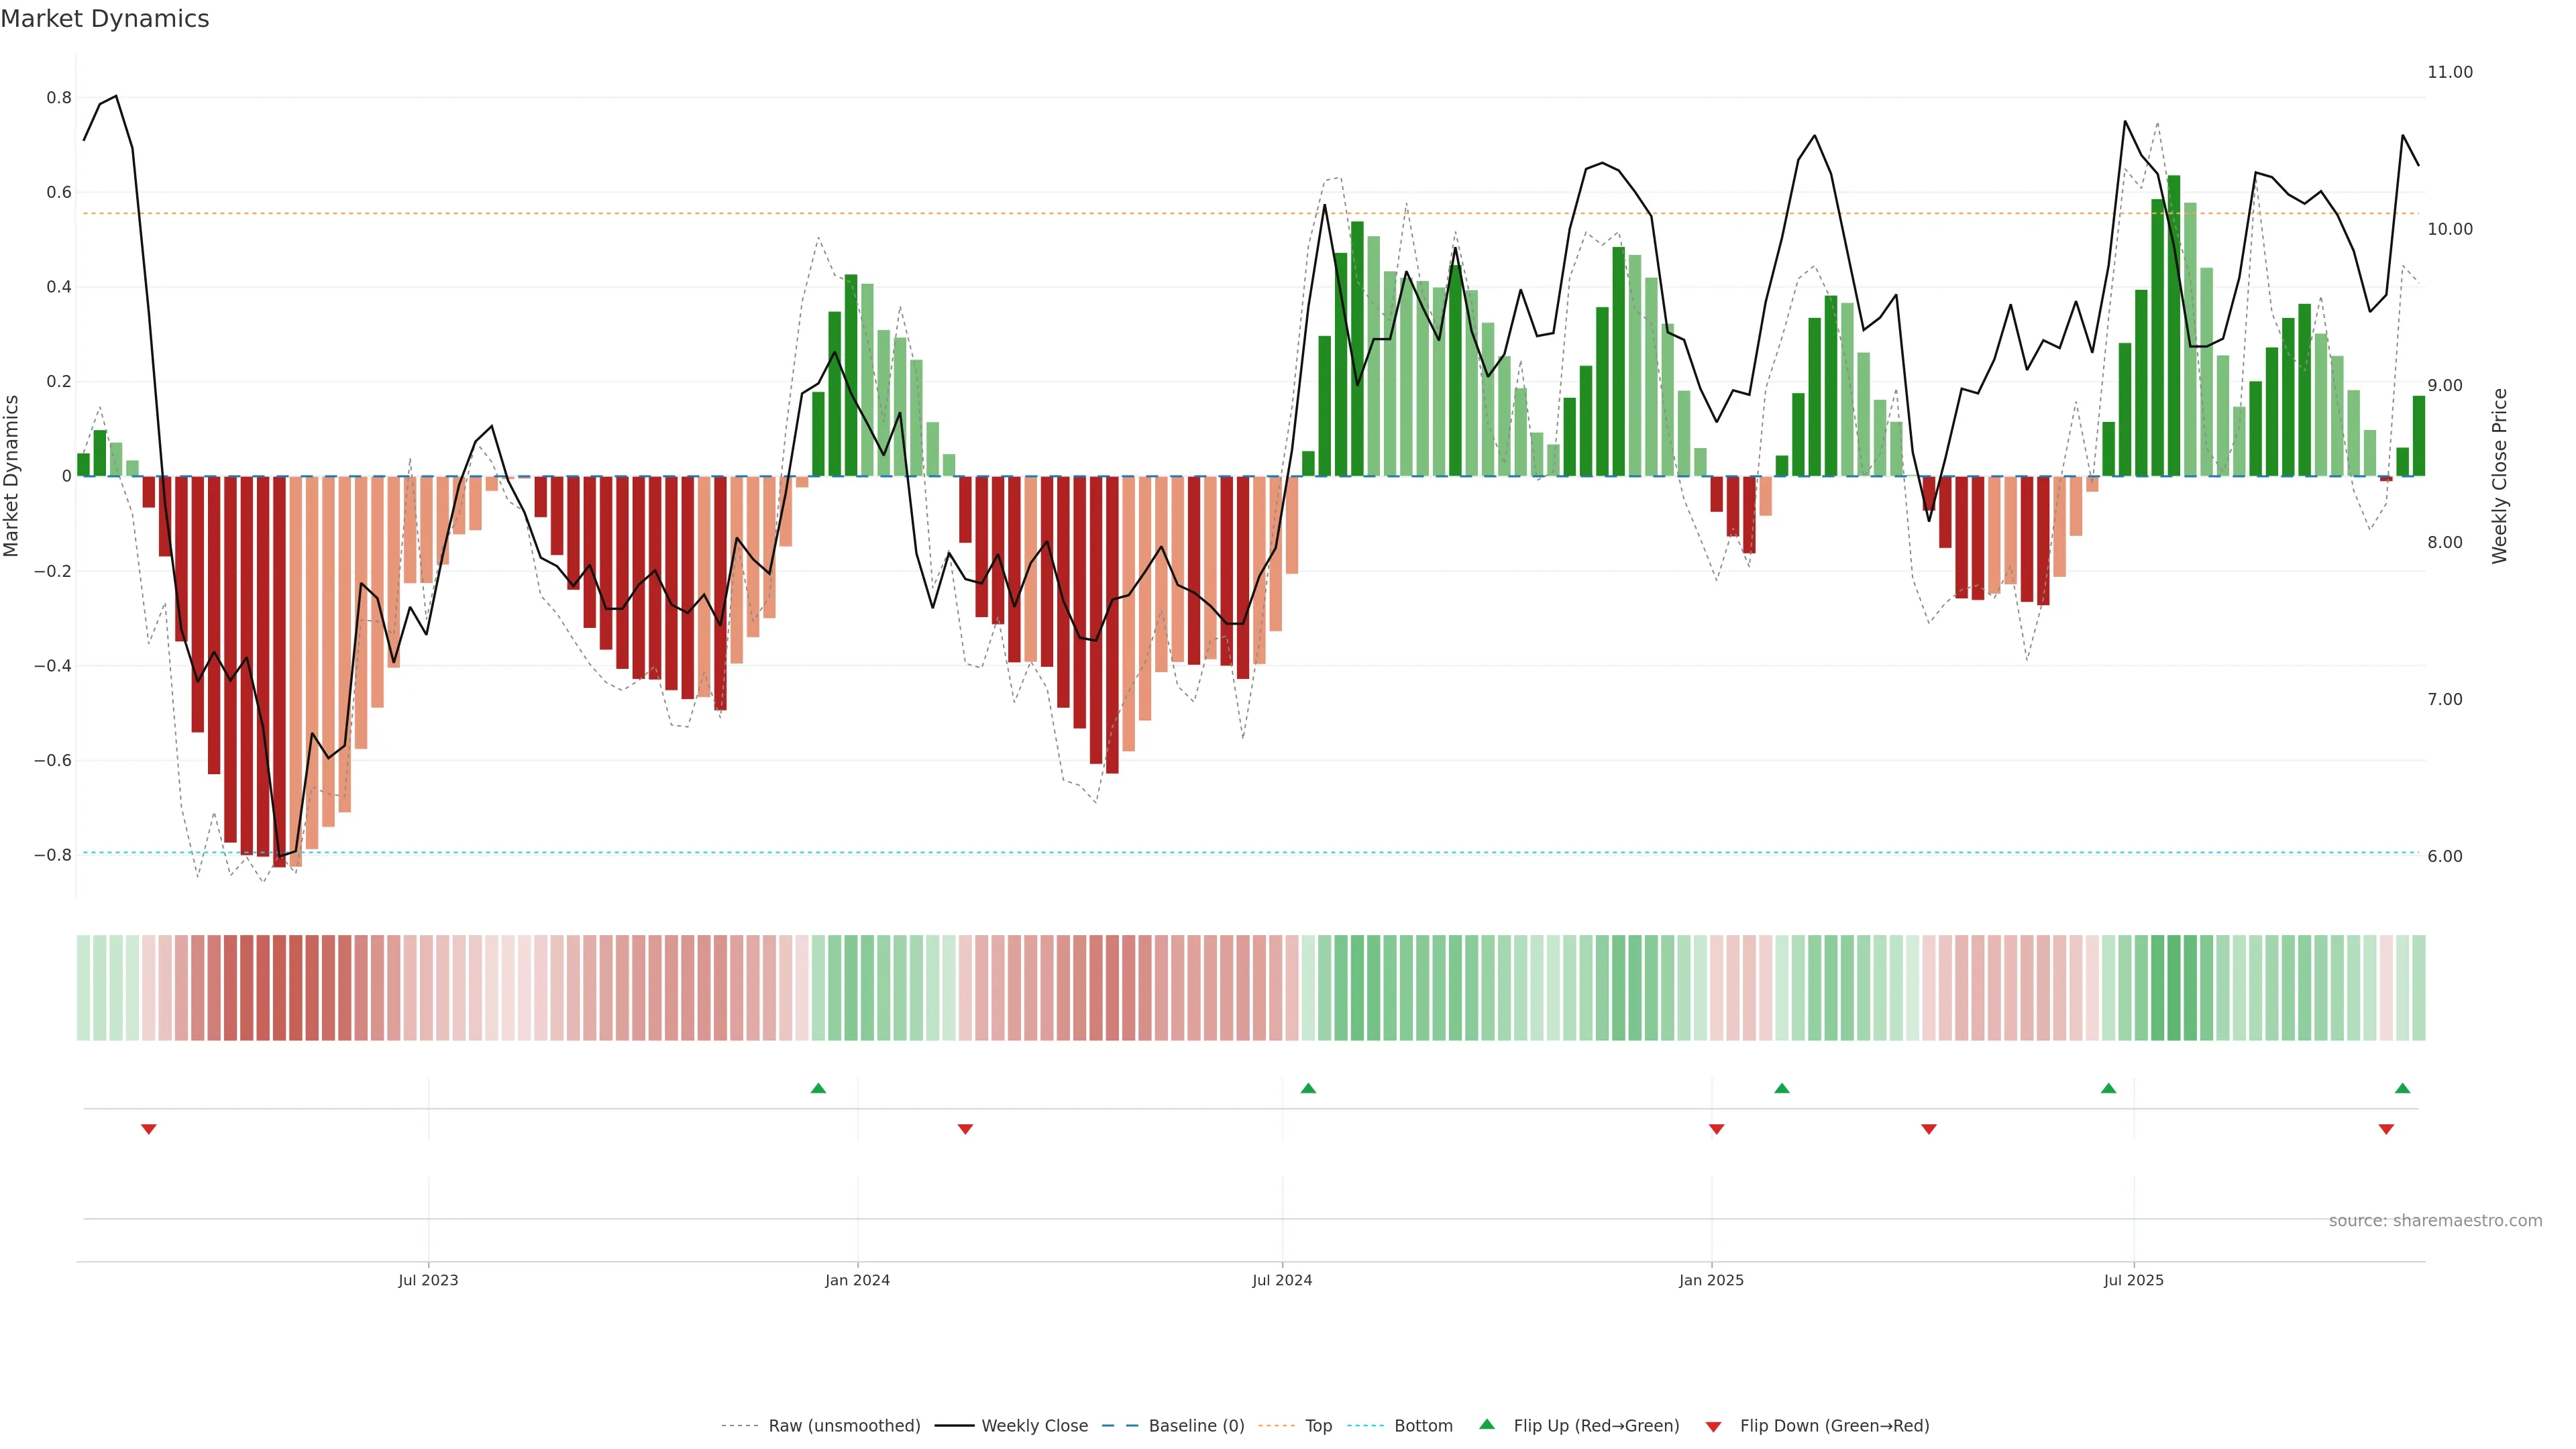Click the Market Dynamics chart title
The height and width of the screenshot is (1449, 2576).
point(105,19)
